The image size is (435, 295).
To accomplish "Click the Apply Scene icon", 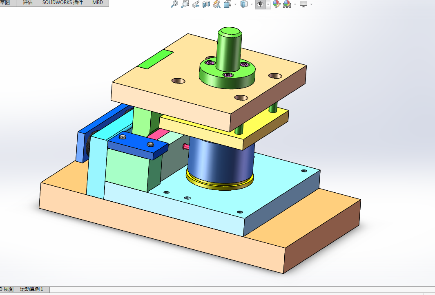I will coord(287,4).
